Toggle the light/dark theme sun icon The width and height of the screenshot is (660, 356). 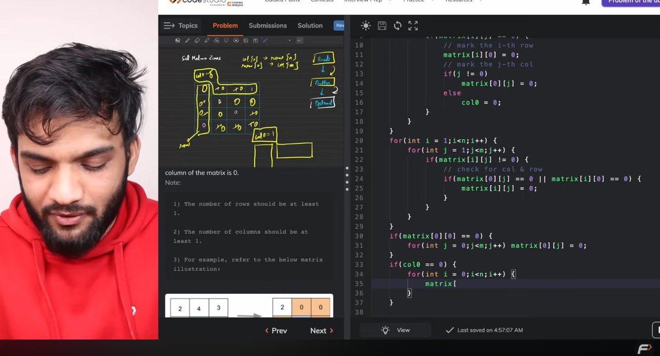coord(366,25)
